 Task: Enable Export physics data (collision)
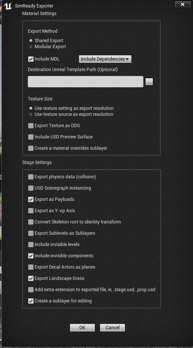(31, 177)
